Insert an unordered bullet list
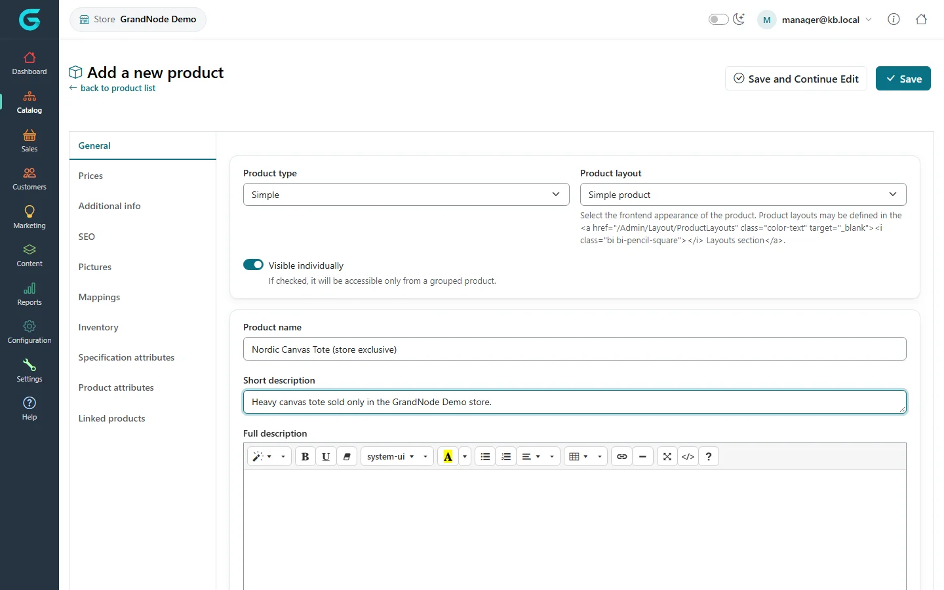This screenshot has width=944, height=590. (485, 456)
